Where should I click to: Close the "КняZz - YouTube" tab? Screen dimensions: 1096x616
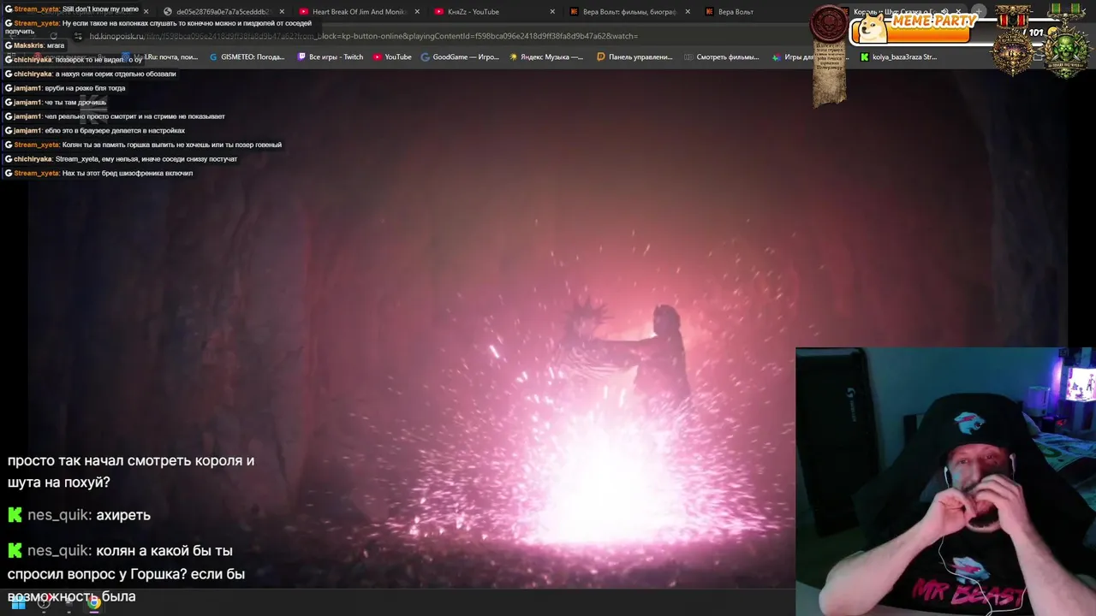tap(552, 12)
